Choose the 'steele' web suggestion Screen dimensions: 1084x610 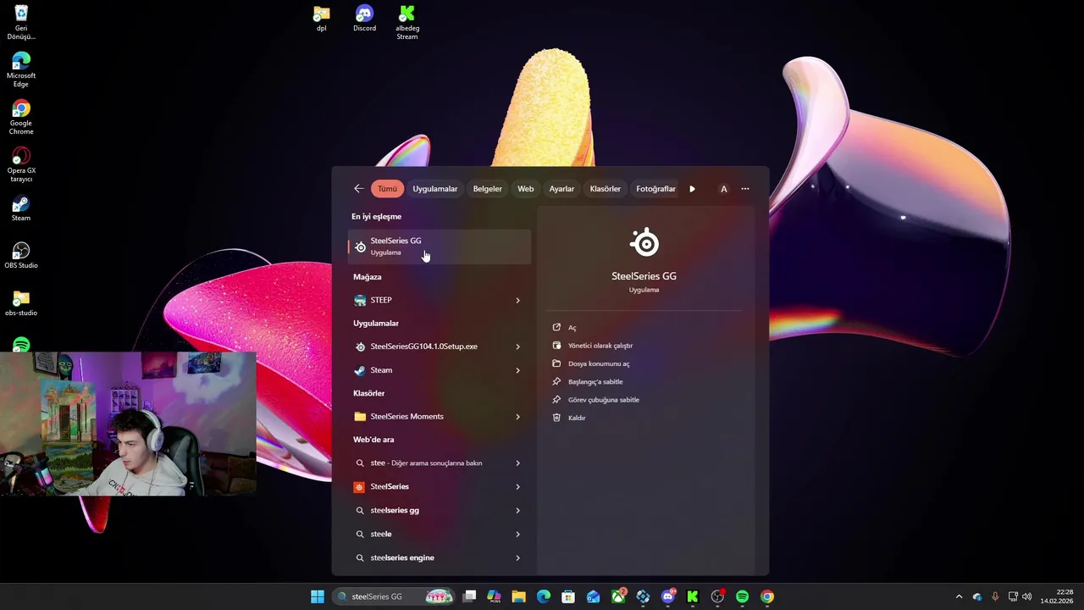coord(429,534)
